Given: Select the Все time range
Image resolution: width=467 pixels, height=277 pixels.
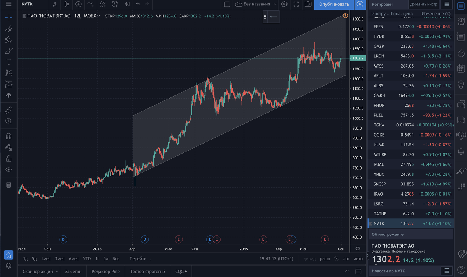Looking at the screenshot, I should 116,258.
